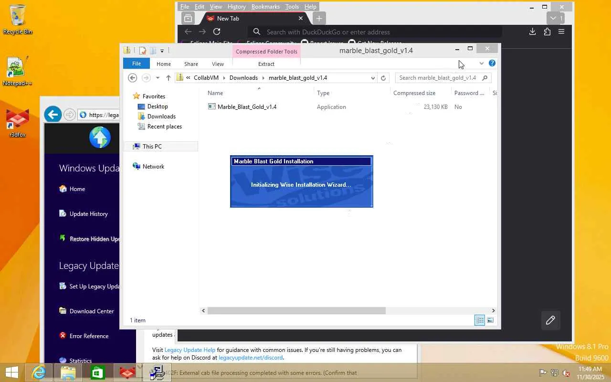The height and width of the screenshot is (382, 611).
Task: Go up one folder level in Explorer
Action: tap(168, 78)
